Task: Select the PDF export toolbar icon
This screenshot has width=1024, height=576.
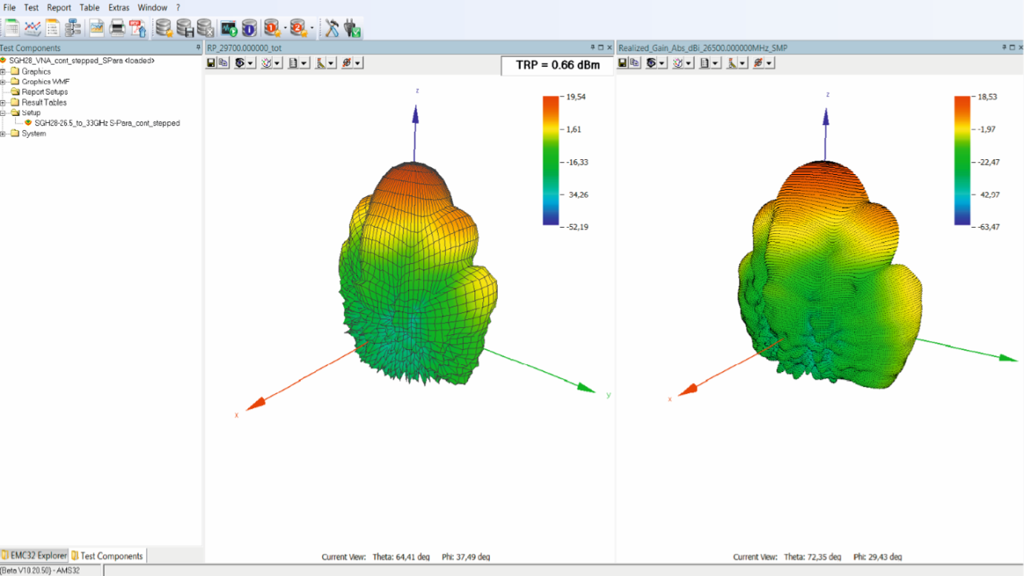Action: pos(138,28)
